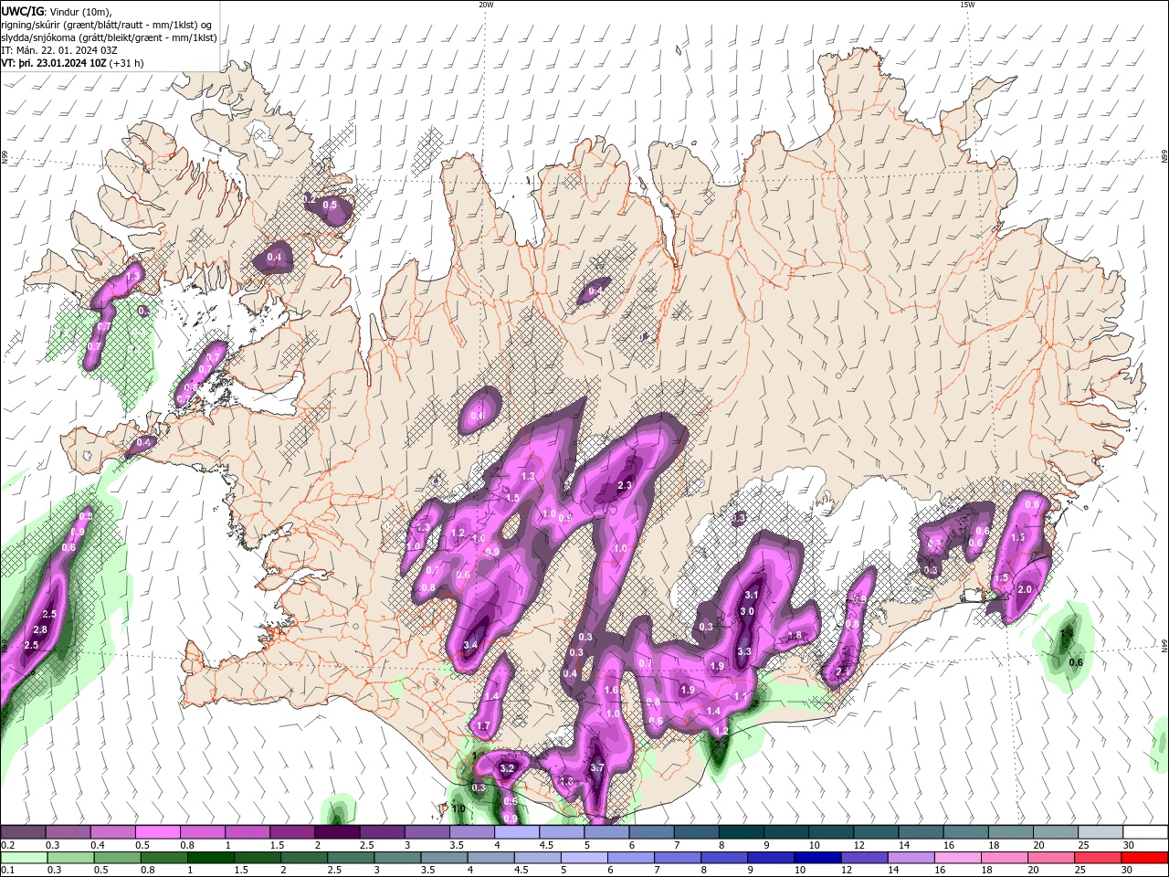This screenshot has height=877, width=1169.
Task: Pick the palest green 0.1–0.3 rain legend swatch
Action: click(x=23, y=858)
